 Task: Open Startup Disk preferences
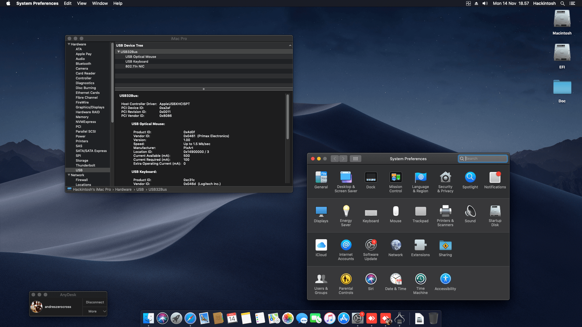pos(495,216)
